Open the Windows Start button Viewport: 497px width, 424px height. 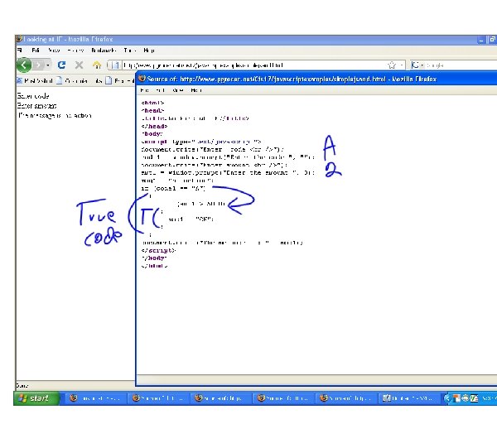pyautogui.click(x=36, y=398)
